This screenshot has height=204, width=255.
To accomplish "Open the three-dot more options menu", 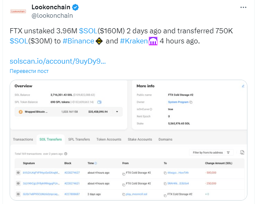I will tap(243, 7).
